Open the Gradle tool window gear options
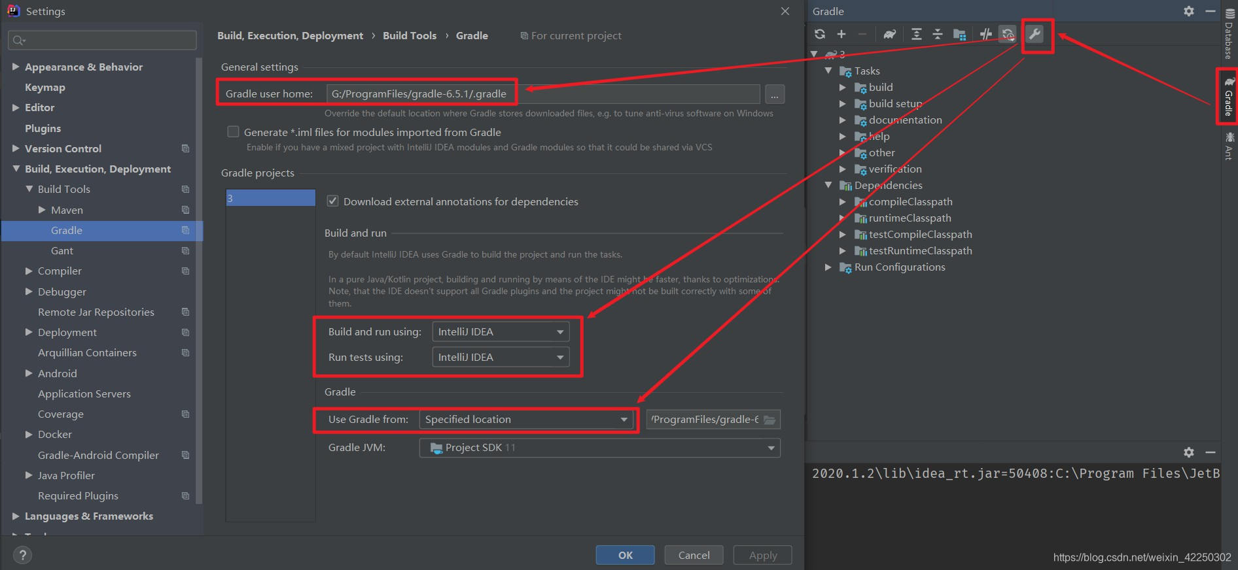The width and height of the screenshot is (1238, 570). click(1189, 11)
